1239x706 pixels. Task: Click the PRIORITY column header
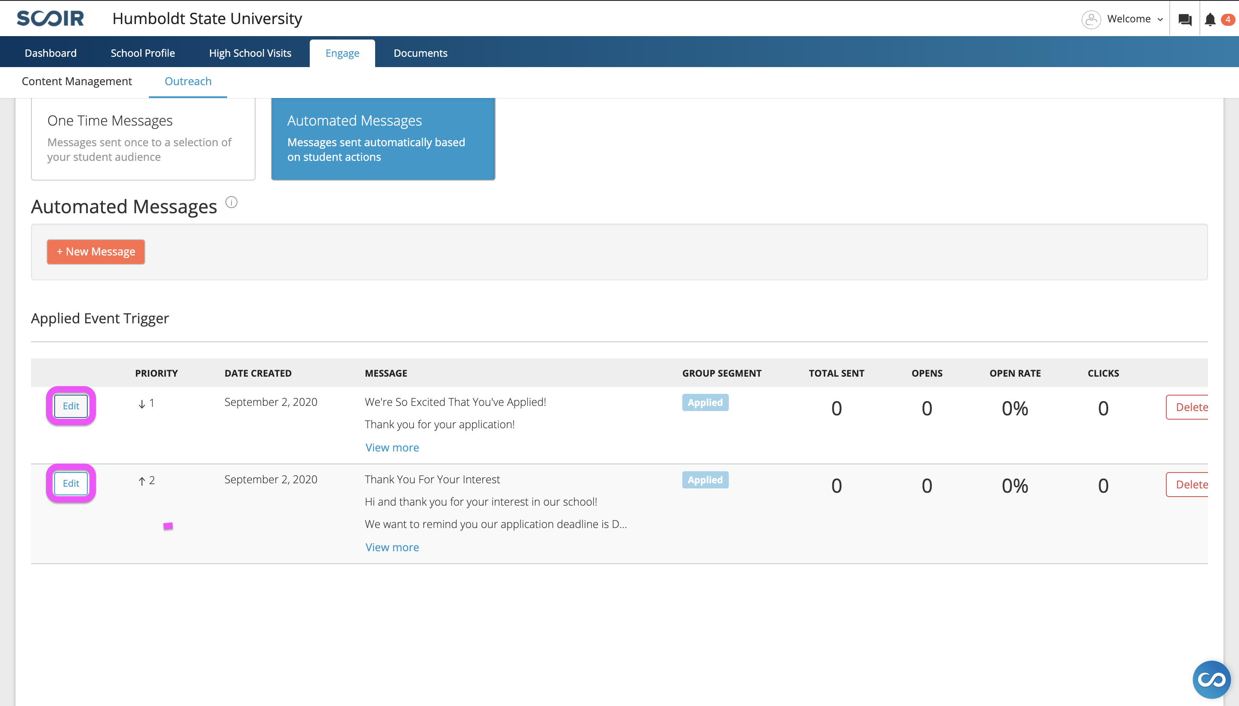click(x=156, y=373)
